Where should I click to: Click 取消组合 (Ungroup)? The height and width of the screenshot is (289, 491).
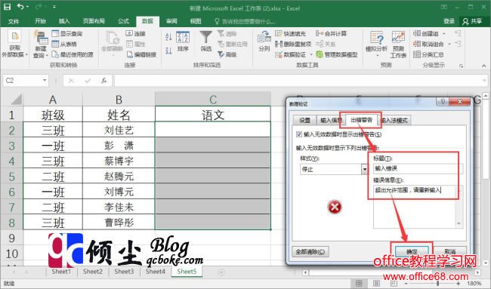pos(429,44)
